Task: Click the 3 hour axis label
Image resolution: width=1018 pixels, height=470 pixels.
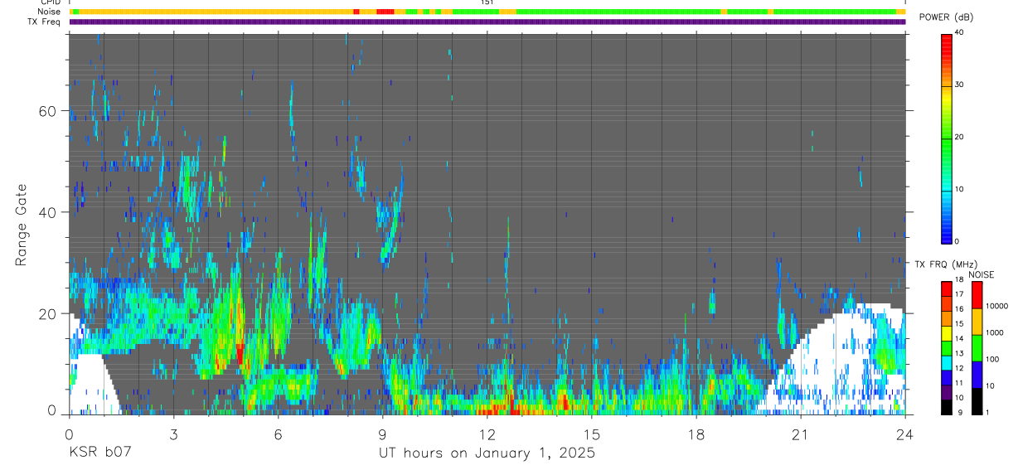Action: point(174,434)
